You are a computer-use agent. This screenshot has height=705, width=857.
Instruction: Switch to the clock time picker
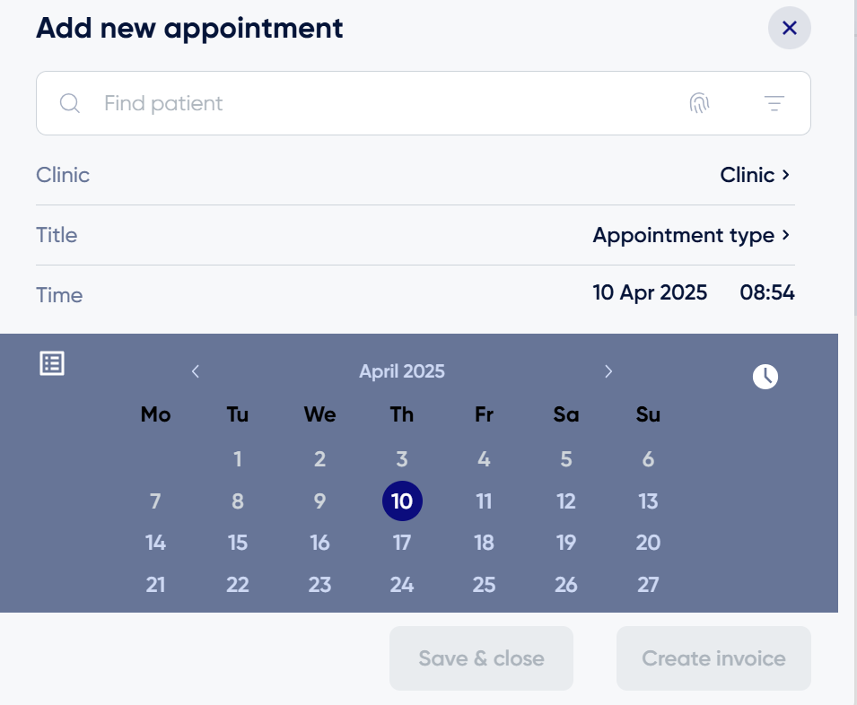765,376
